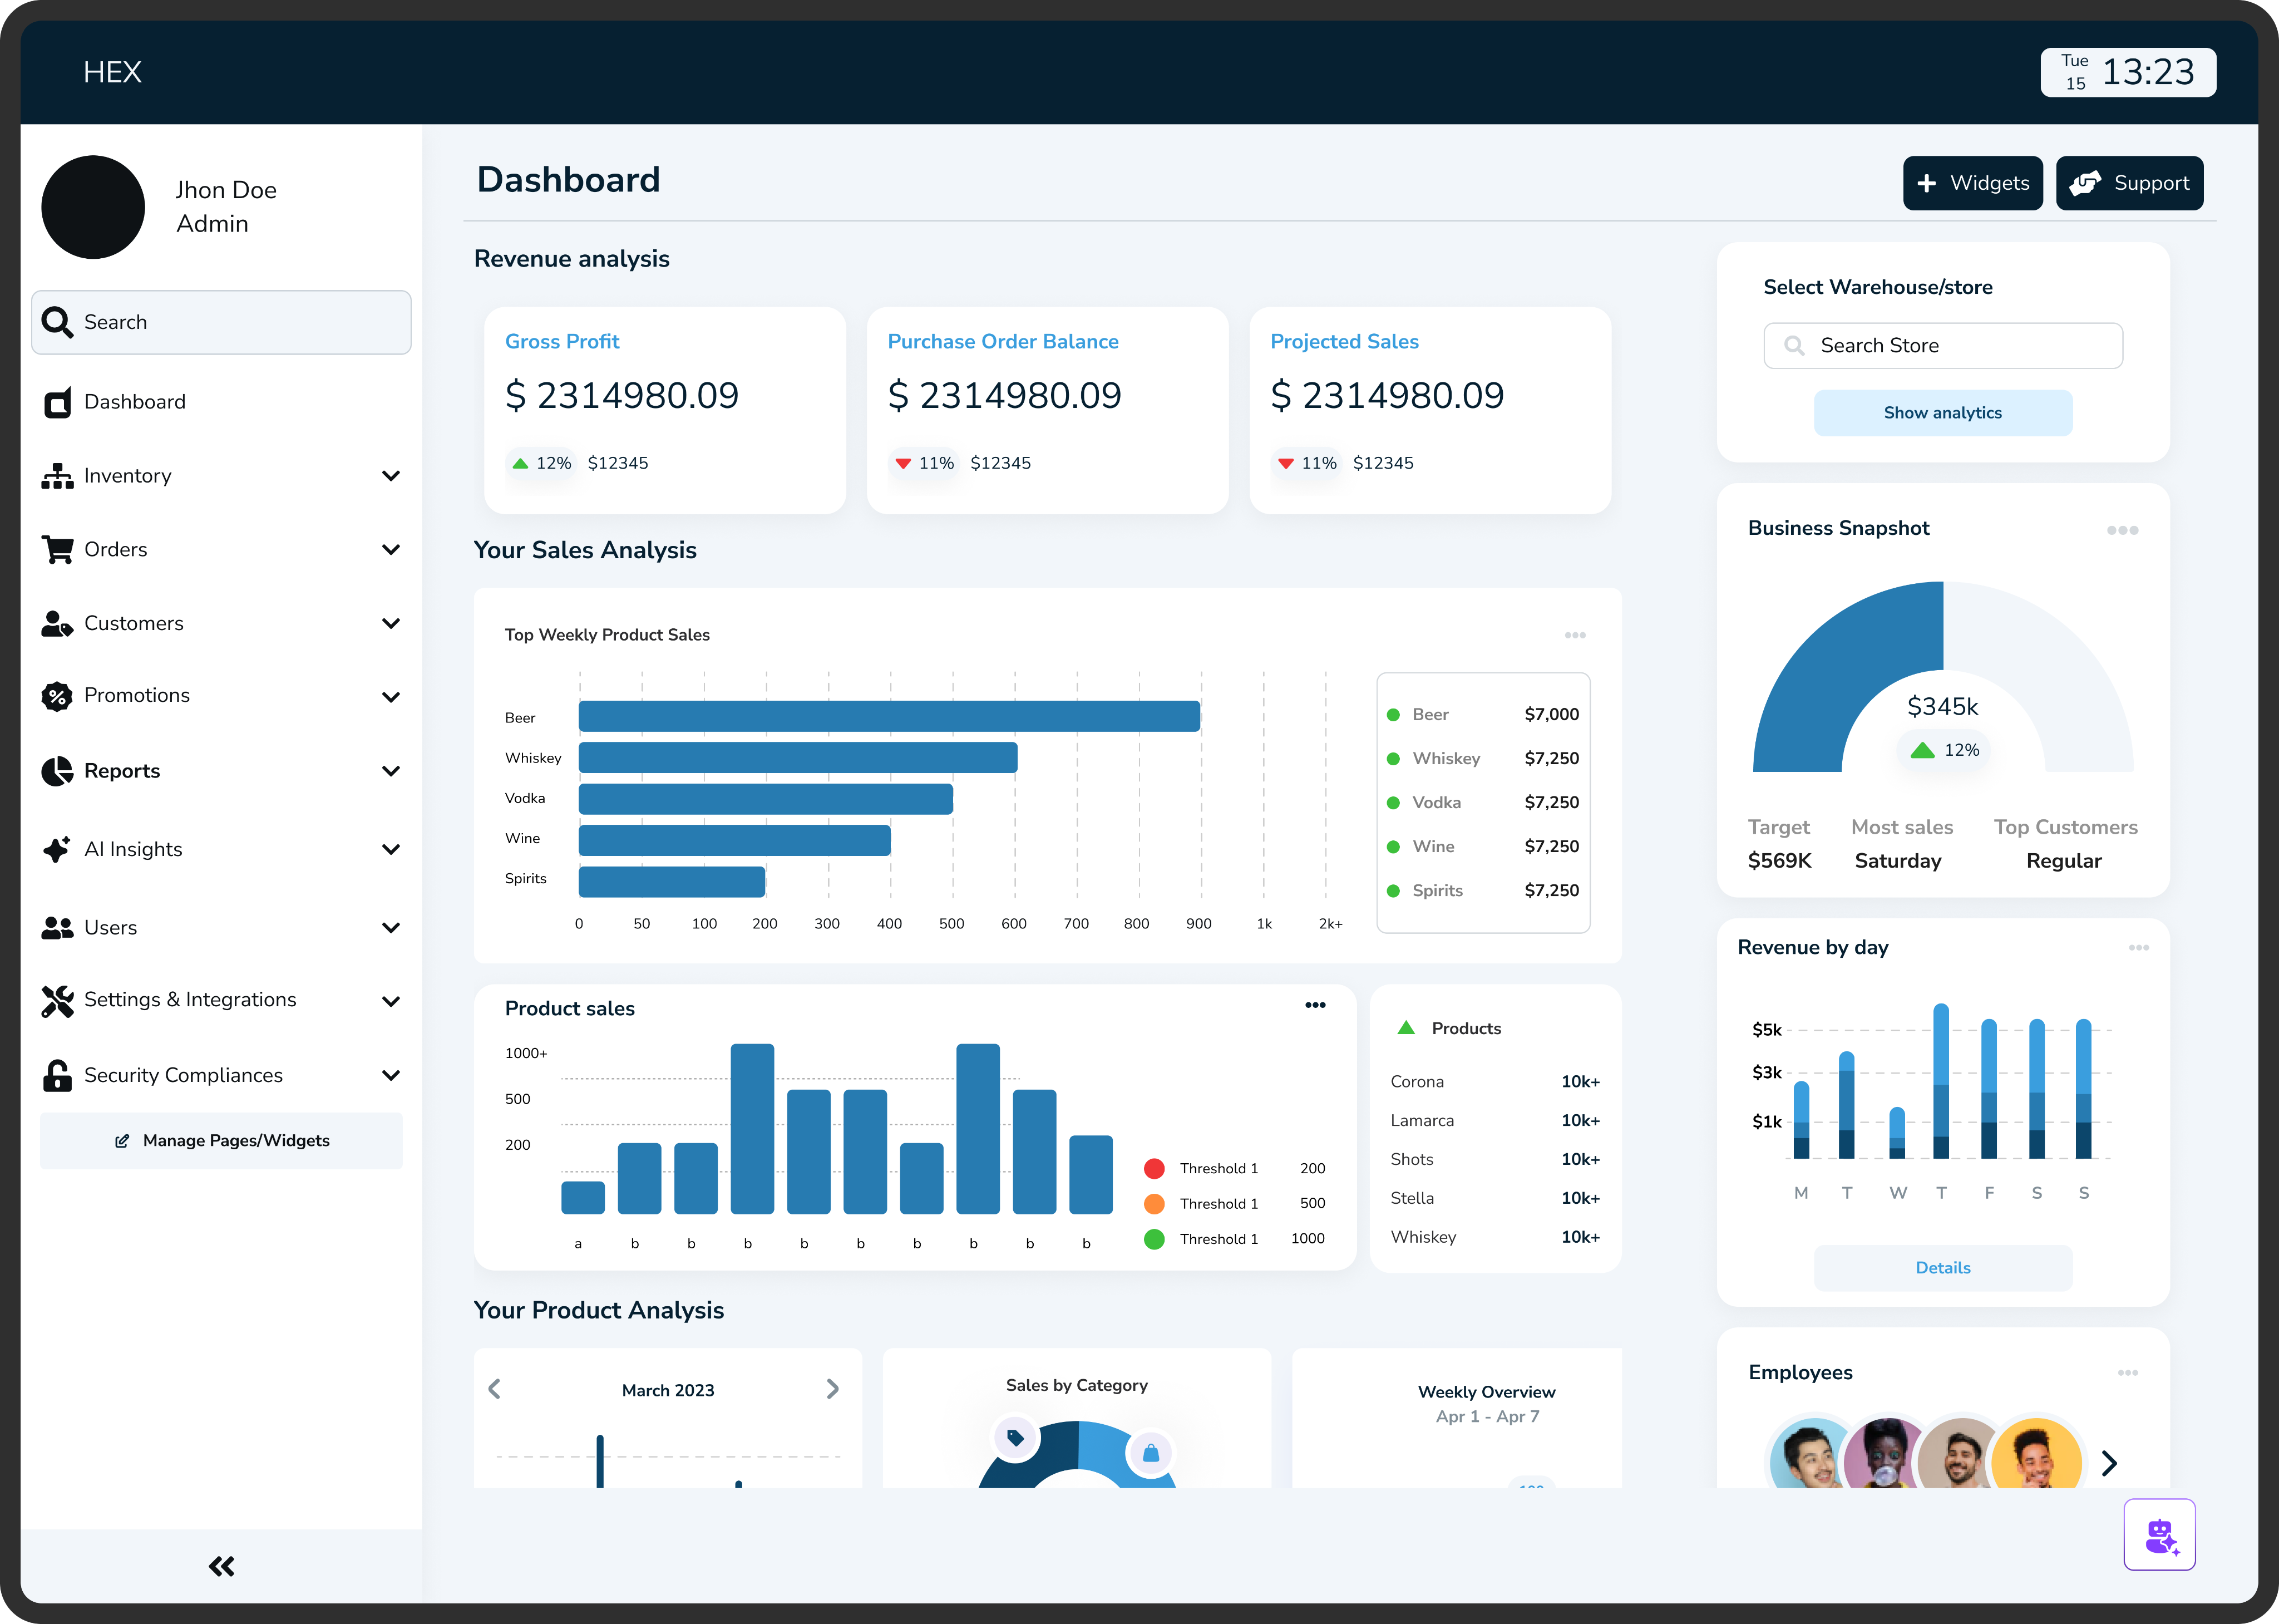Click the Revenue by day more-options dots
Viewport: 2279px width, 1624px height.
point(2138,947)
